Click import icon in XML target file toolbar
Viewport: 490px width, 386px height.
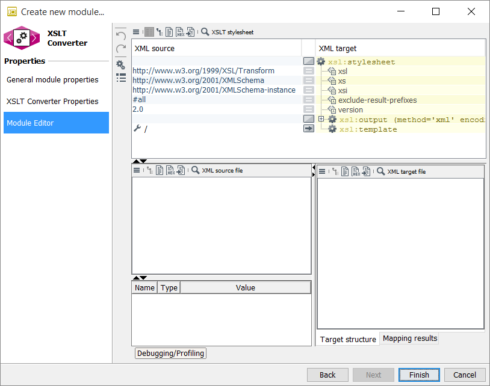(x=366, y=172)
